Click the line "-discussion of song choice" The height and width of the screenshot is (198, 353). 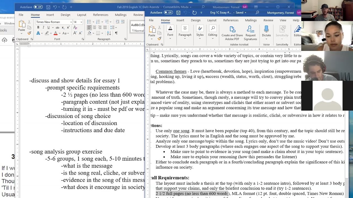[78, 116]
